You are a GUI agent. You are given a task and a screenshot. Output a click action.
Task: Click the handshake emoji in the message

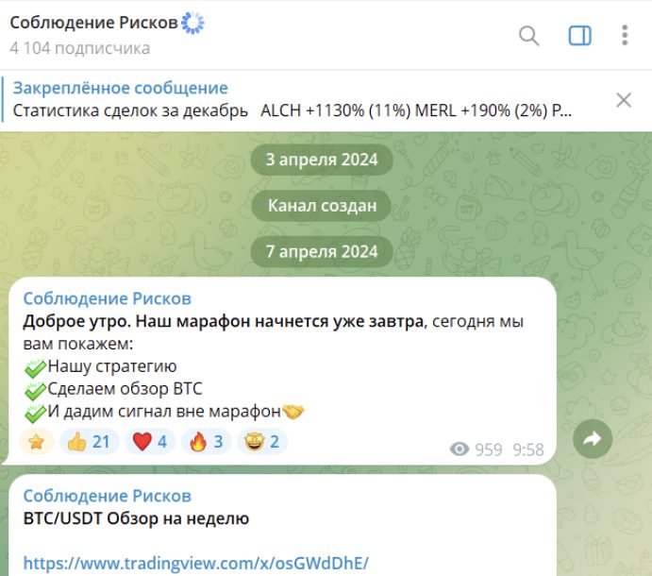point(293,412)
